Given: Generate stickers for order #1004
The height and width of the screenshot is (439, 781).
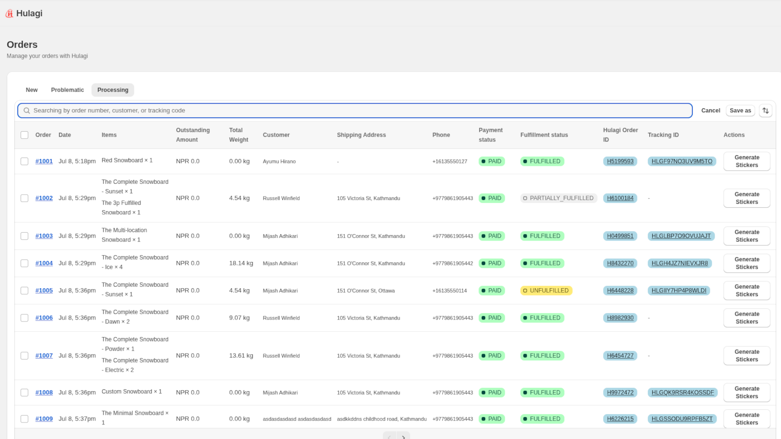Looking at the screenshot, I should [746, 263].
